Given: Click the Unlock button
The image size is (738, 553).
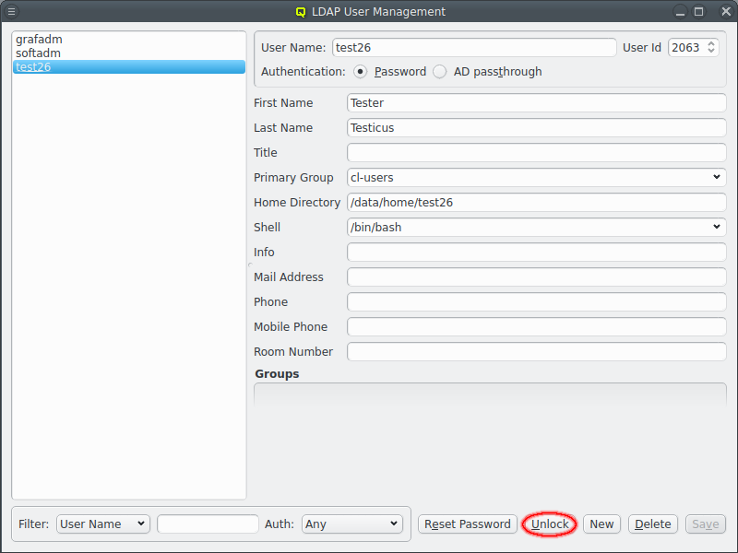Looking at the screenshot, I should [550, 524].
